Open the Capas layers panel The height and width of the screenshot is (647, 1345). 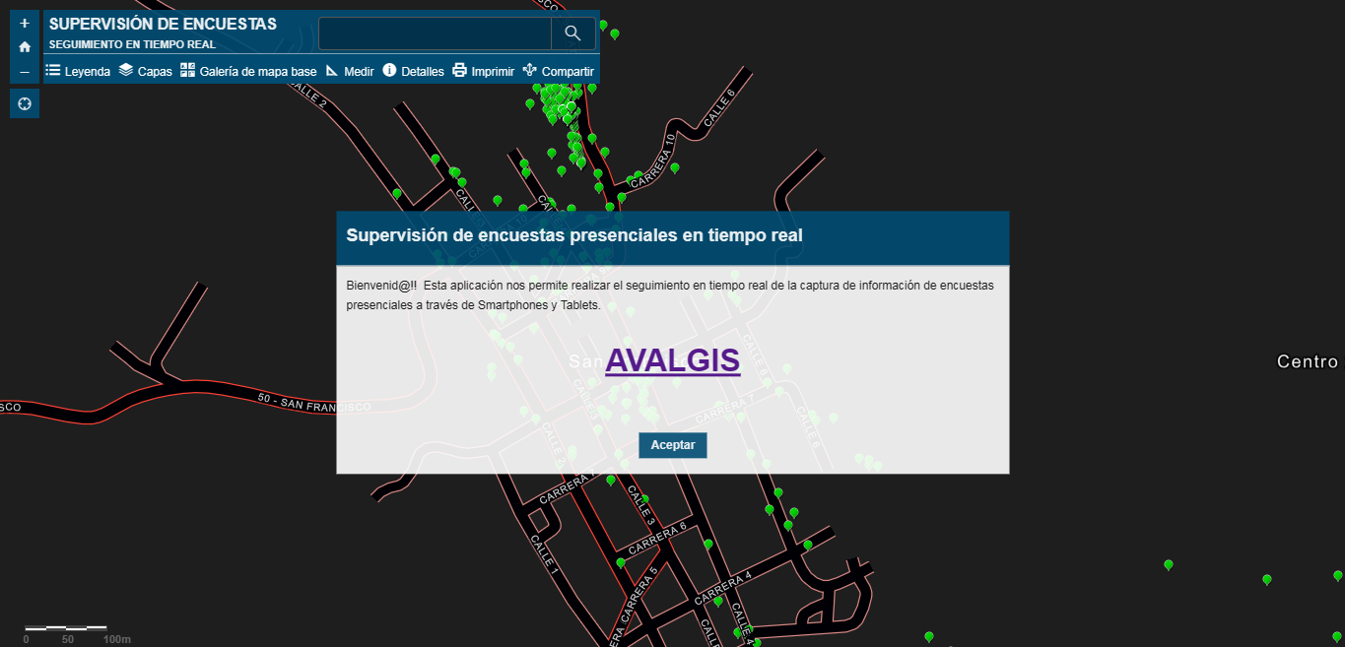click(145, 71)
